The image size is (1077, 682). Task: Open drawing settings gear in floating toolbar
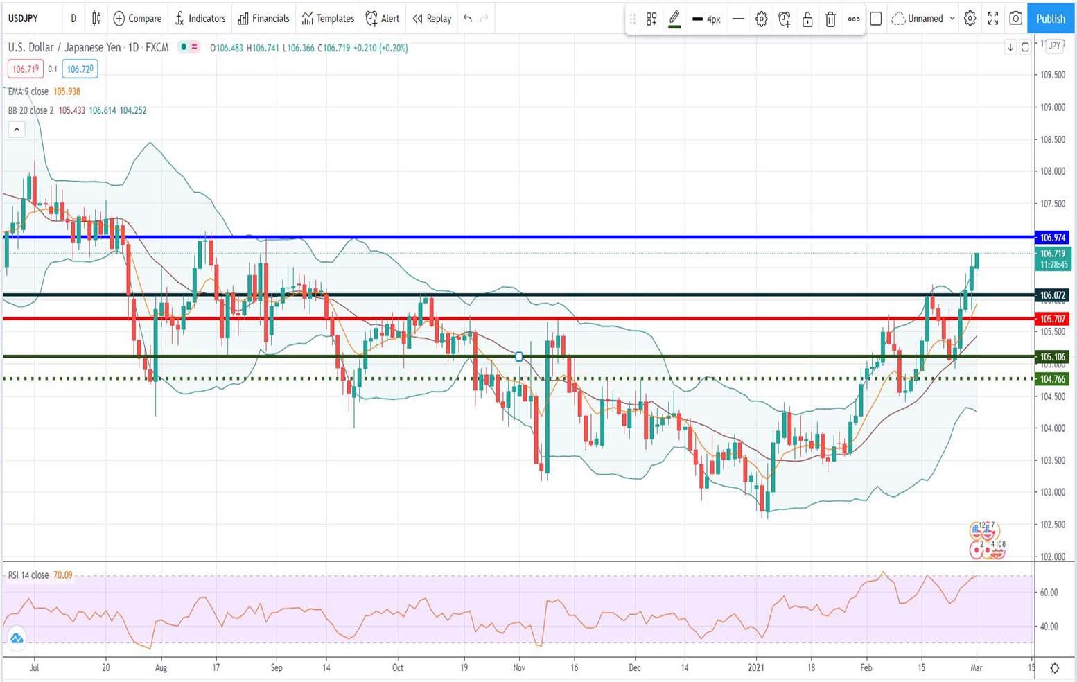click(x=761, y=19)
